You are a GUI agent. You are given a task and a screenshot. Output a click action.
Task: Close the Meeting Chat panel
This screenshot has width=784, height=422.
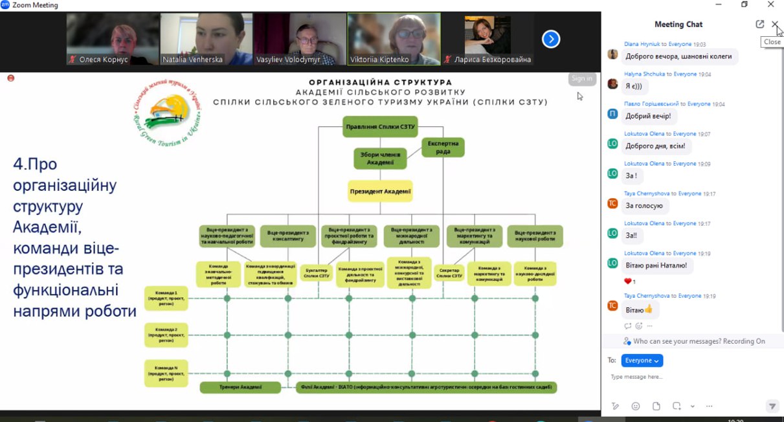coord(775,24)
